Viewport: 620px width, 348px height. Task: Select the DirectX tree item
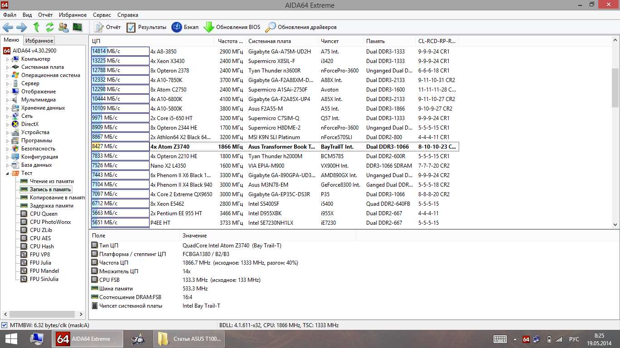[30, 124]
